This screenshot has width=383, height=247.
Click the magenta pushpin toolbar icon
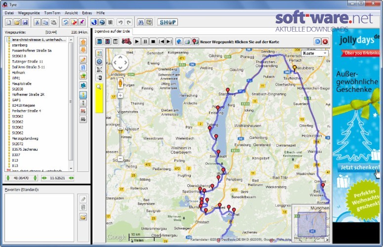[x=82, y=22]
